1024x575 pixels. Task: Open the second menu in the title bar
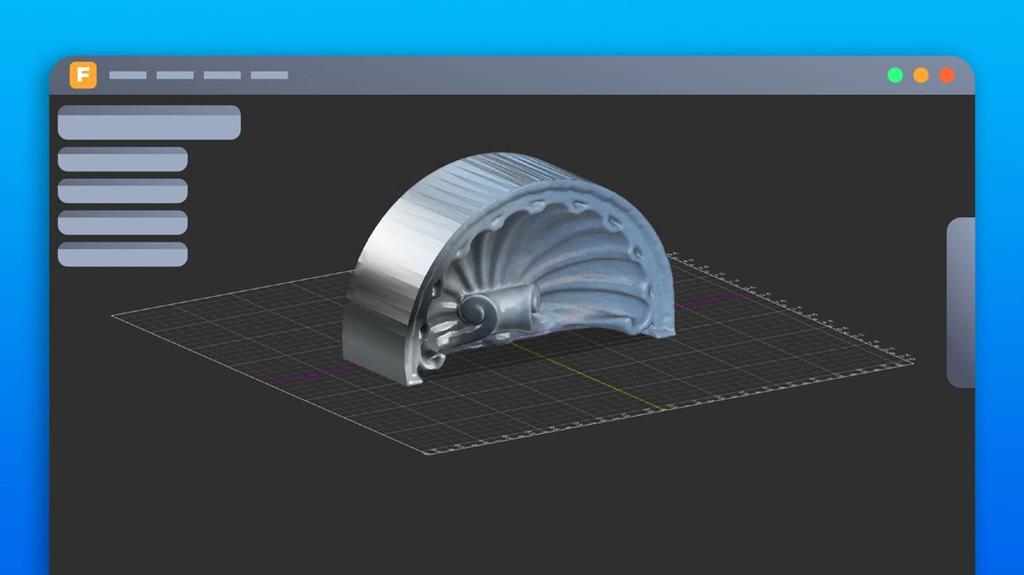pyautogui.click(x=174, y=74)
